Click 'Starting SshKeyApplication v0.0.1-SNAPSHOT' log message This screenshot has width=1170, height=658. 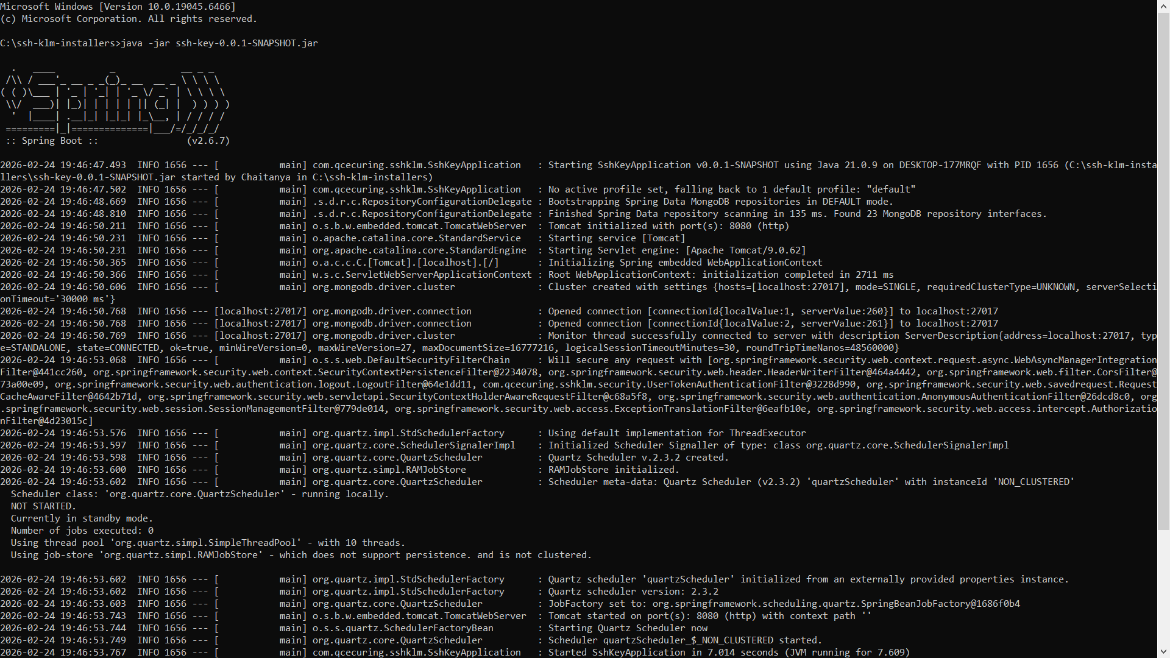[663, 165]
